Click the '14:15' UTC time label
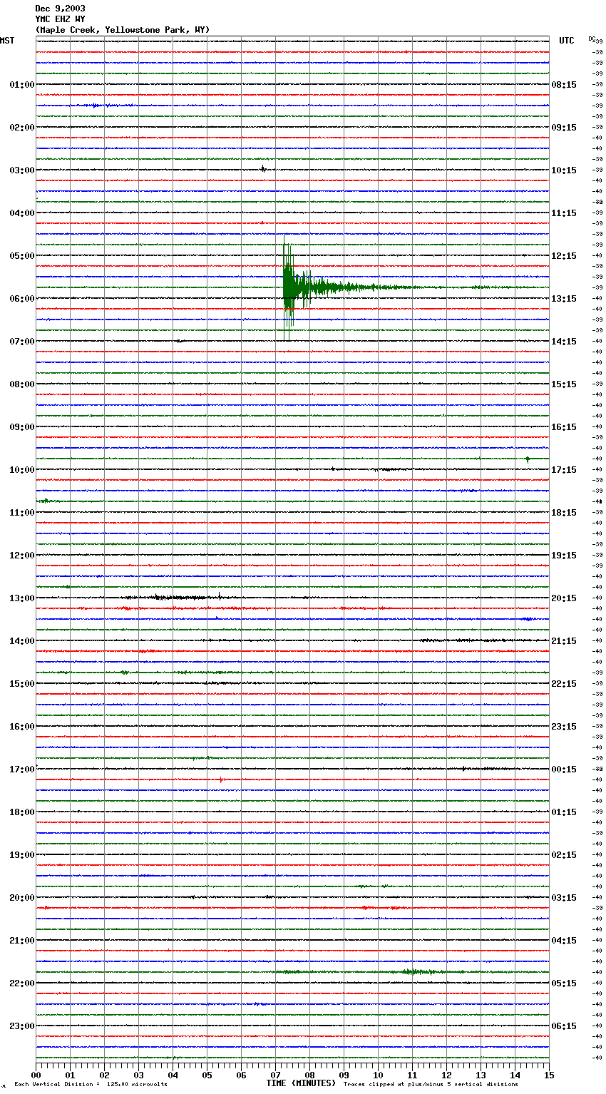Image resolution: width=606 pixels, height=1094 pixels. click(564, 342)
